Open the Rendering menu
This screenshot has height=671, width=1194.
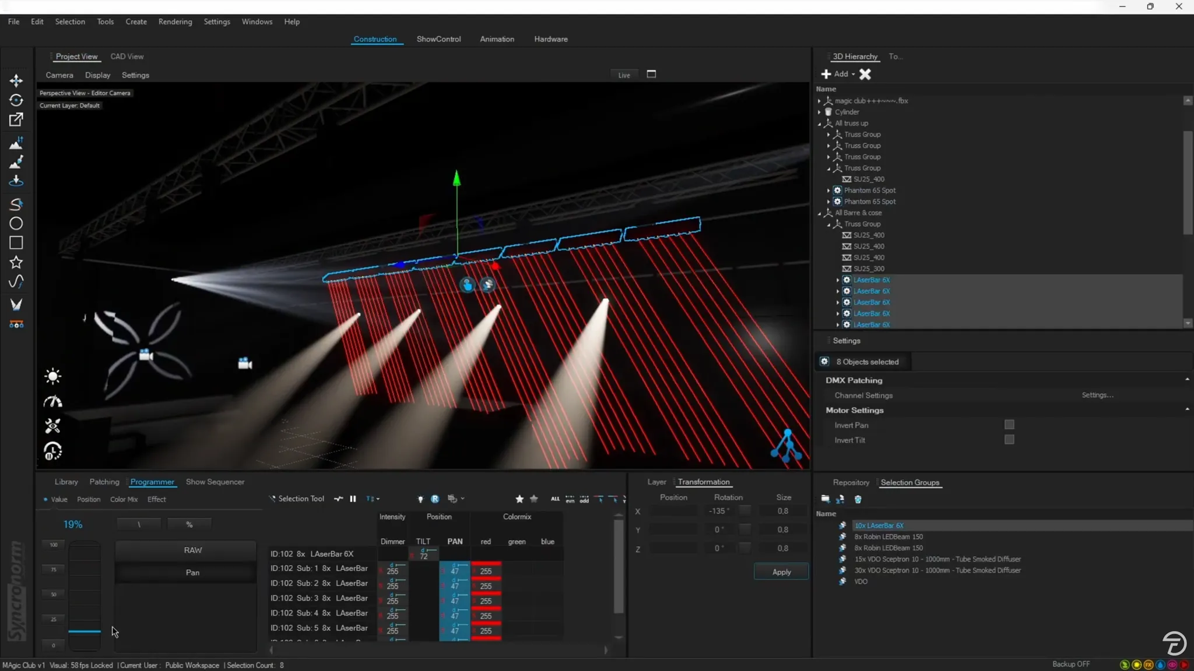coord(175,22)
